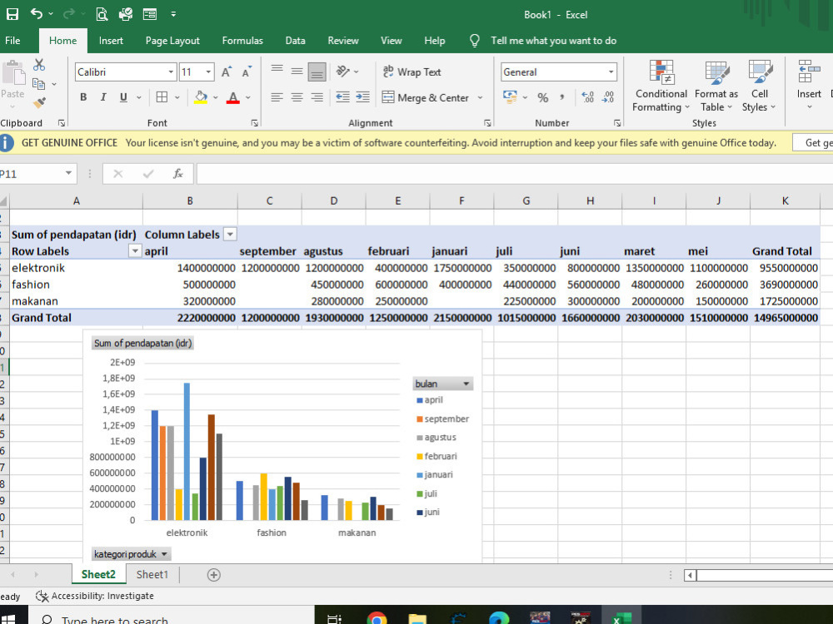Click the Cut scissors icon

pyautogui.click(x=39, y=65)
